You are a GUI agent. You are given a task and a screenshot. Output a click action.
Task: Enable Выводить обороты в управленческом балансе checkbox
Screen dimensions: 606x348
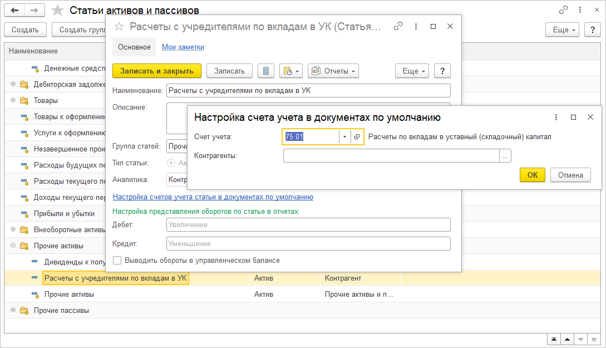(117, 260)
